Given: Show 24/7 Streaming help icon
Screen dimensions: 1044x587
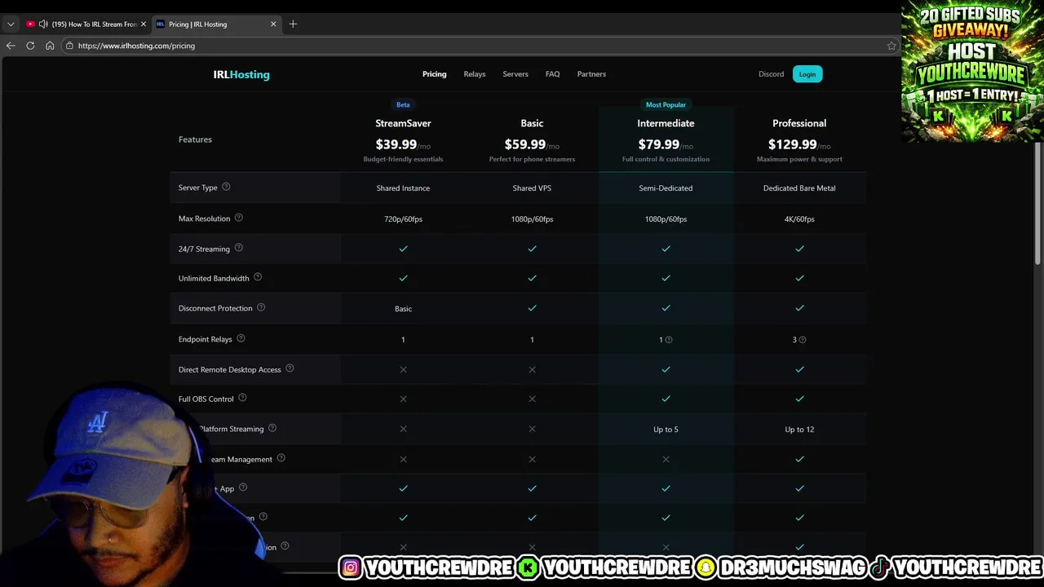Looking at the screenshot, I should point(238,248).
